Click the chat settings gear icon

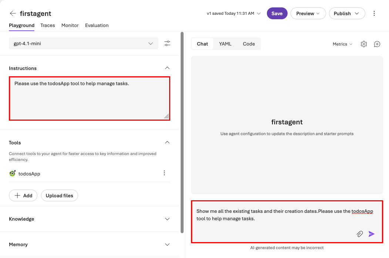(363, 44)
